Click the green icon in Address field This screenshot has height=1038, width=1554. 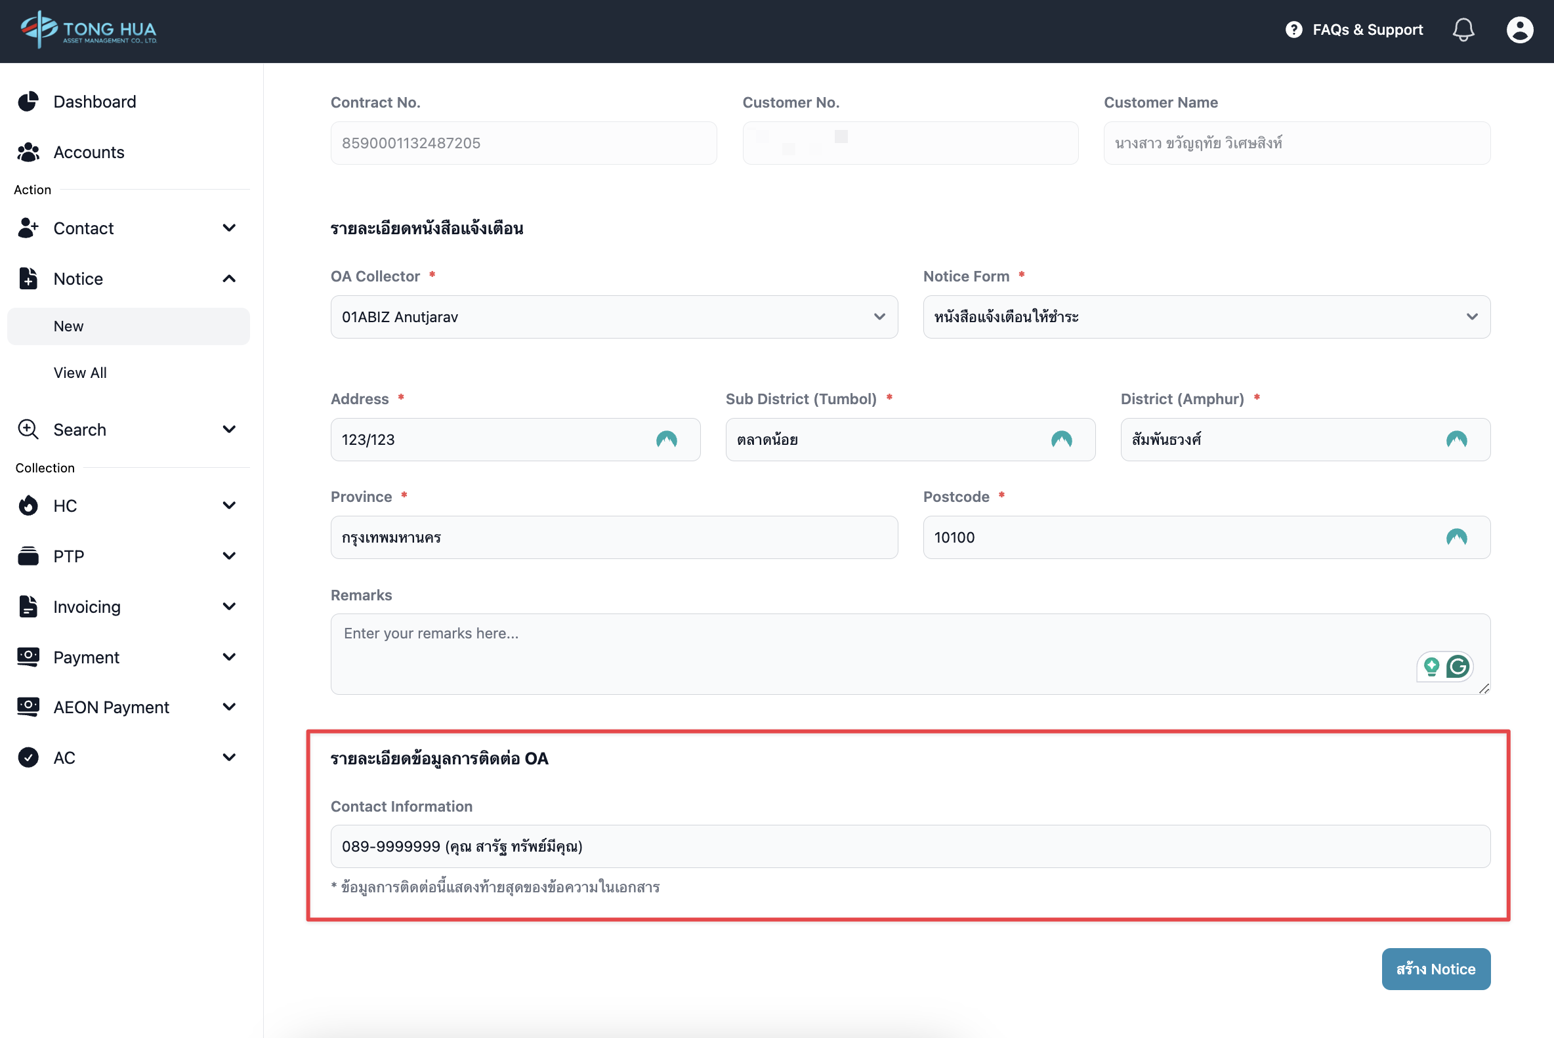tap(666, 440)
